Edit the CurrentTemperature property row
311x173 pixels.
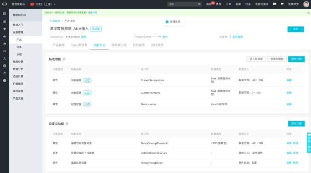coord(289,80)
